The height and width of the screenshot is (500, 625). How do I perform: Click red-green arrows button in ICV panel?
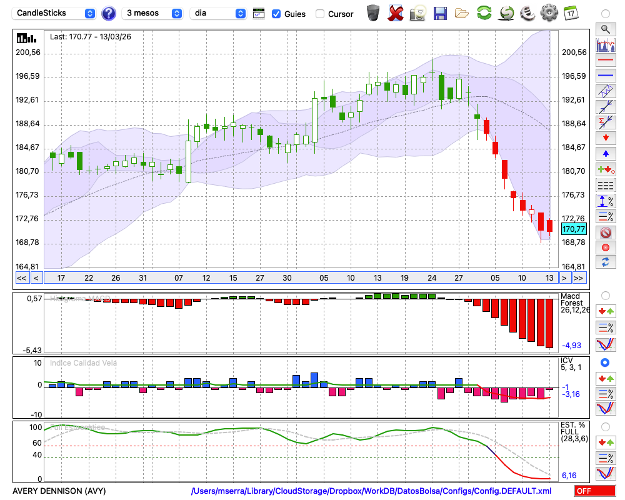pos(606,378)
